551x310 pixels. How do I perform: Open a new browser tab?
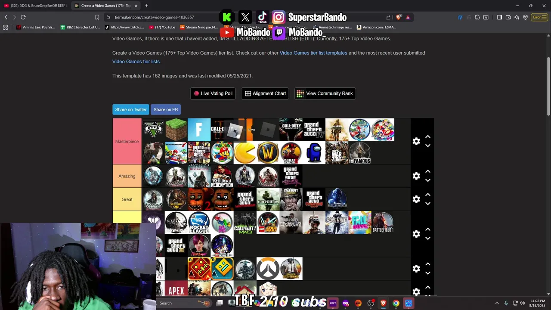tap(146, 6)
